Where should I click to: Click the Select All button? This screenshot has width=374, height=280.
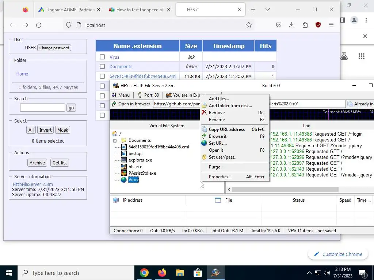(x=31, y=130)
